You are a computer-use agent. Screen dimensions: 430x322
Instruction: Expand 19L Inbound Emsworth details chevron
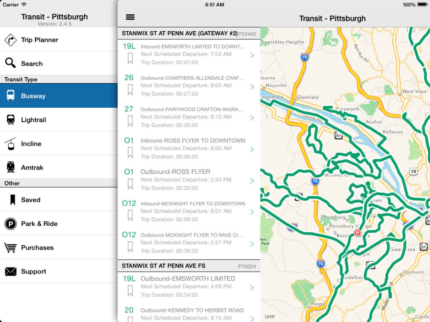click(252, 55)
